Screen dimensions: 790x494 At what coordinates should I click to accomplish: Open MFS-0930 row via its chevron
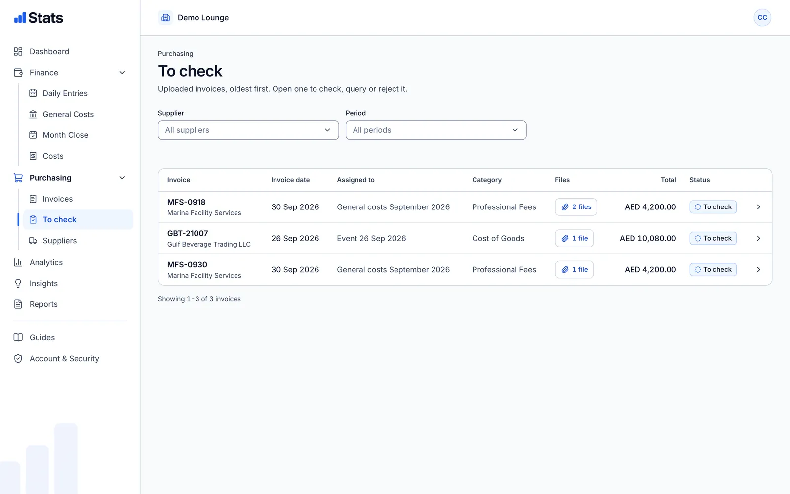tap(758, 270)
